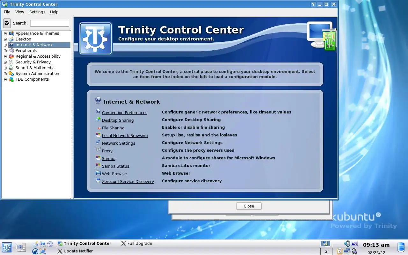Click the Security & Privacy icon
This screenshot has width=408, height=255.
click(x=11, y=62)
